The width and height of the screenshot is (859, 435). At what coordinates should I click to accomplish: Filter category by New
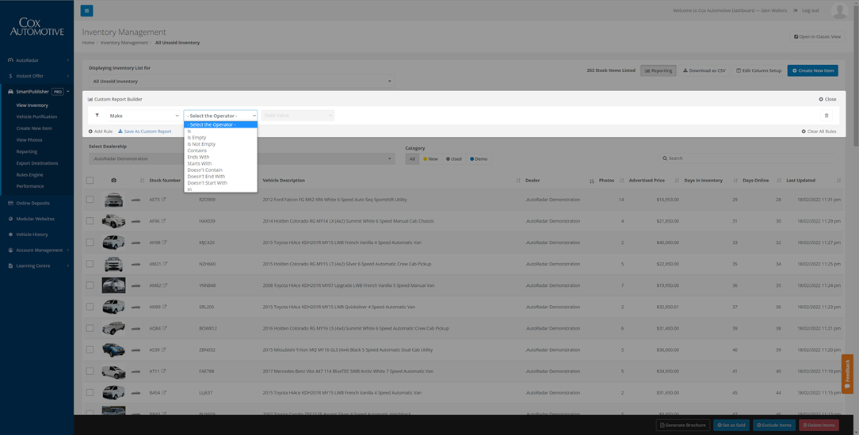(x=430, y=159)
